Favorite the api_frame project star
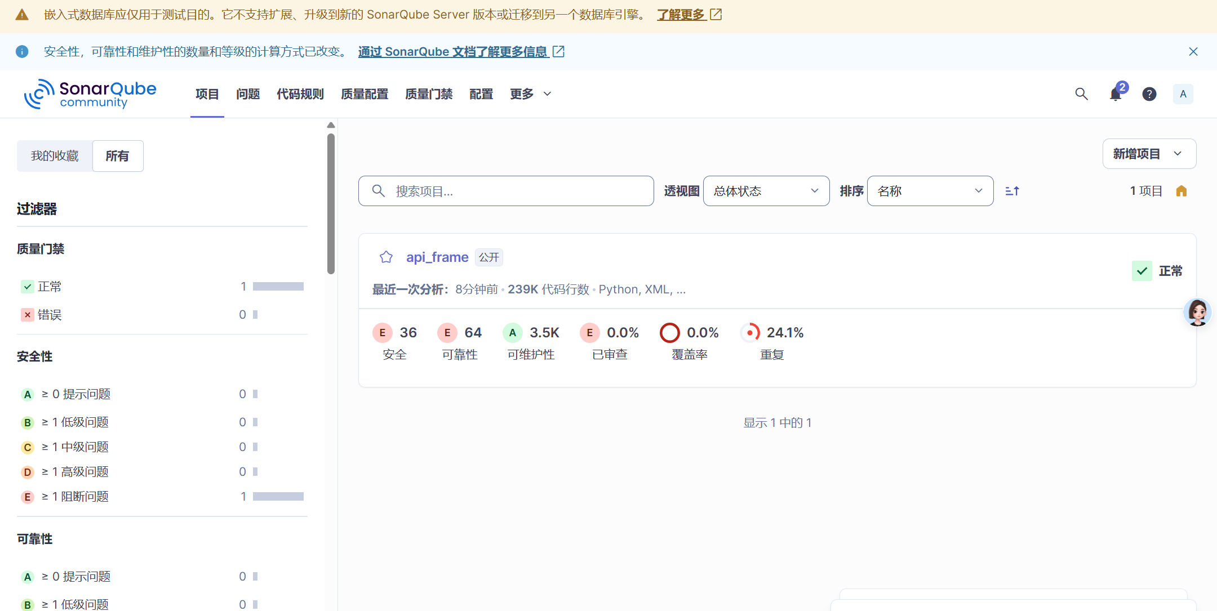 (386, 257)
